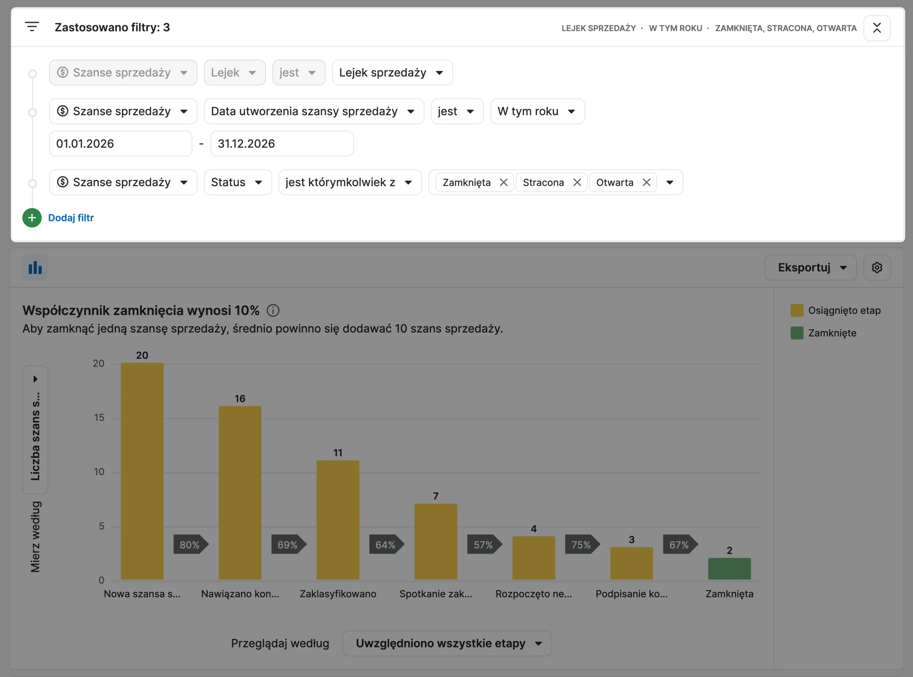
Task: Click the green plus add-filter icon
Action: click(32, 218)
